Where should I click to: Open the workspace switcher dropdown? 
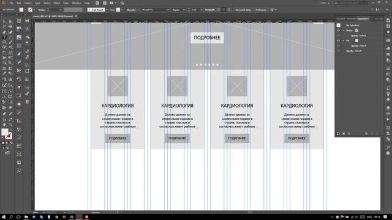point(325,3)
